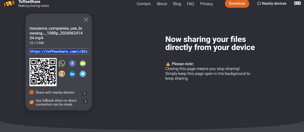The image size is (304, 132).
Task: Open info icon for nearby devices sharing
Action: 85,93
